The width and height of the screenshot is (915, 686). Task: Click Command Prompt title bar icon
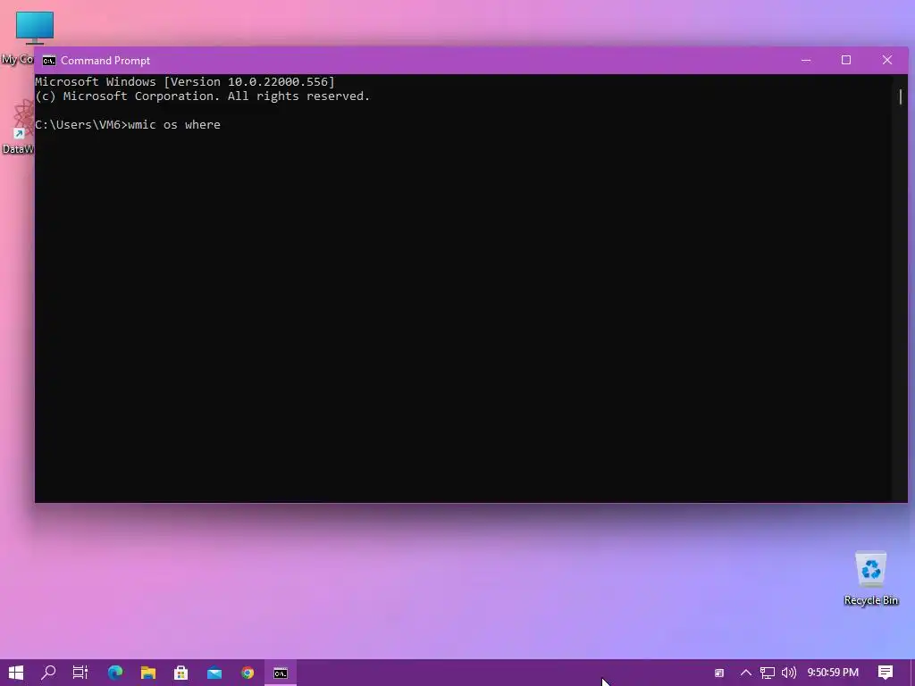[x=49, y=61]
